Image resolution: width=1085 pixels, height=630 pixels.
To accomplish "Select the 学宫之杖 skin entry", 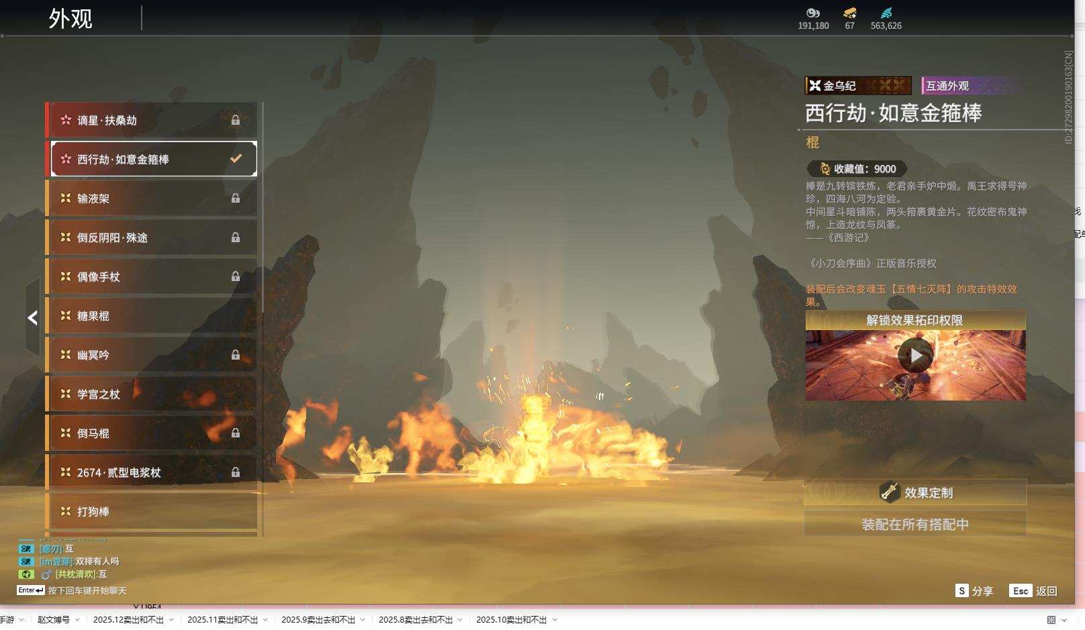I will click(x=152, y=394).
